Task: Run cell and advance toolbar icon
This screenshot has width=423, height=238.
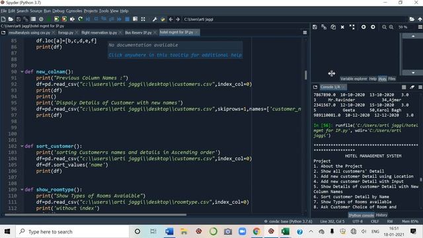Action: point(64,19)
